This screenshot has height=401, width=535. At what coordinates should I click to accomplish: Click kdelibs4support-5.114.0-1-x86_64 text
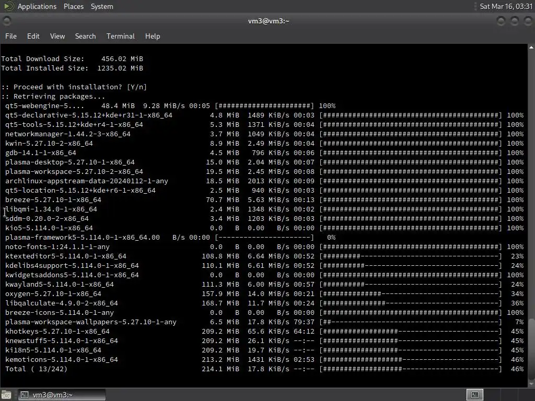[72, 266]
